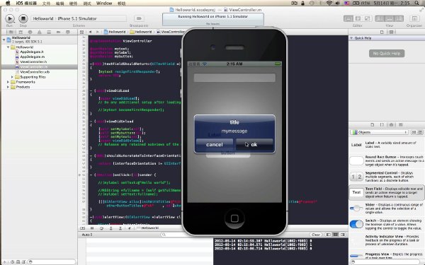This screenshot has height=265, width=425.
Task: Click ViewController in jump bar
Action: coord(170,32)
